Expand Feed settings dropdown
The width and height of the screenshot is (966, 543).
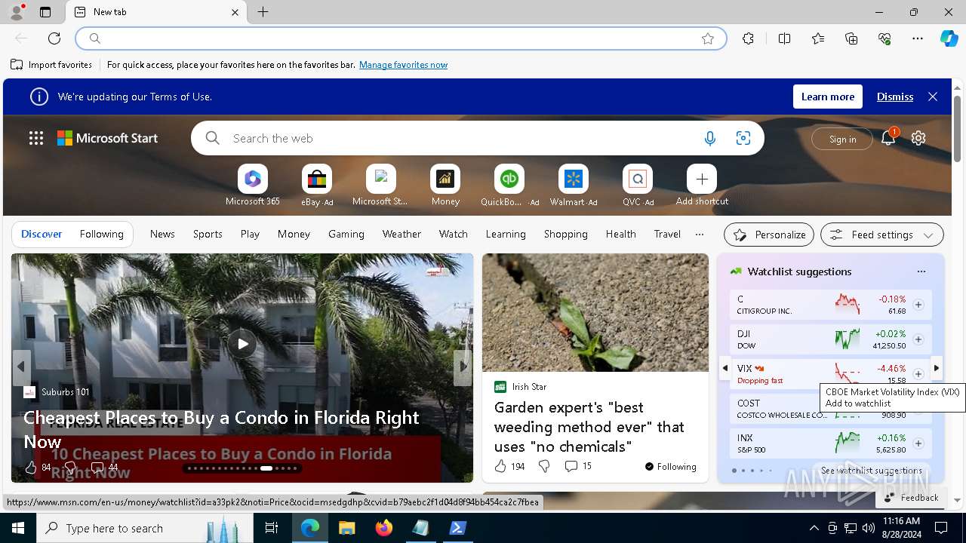tap(881, 235)
